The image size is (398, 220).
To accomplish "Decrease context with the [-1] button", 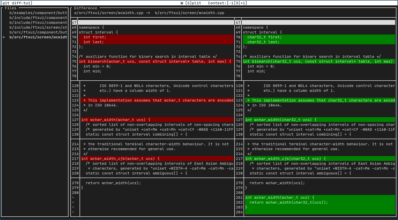I will [231, 3].
